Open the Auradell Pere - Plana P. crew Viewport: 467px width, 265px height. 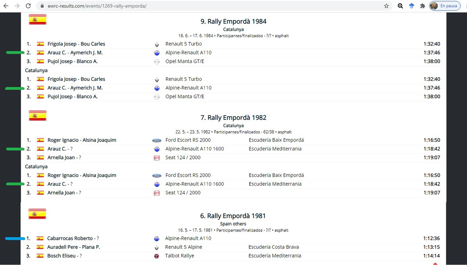74,247
